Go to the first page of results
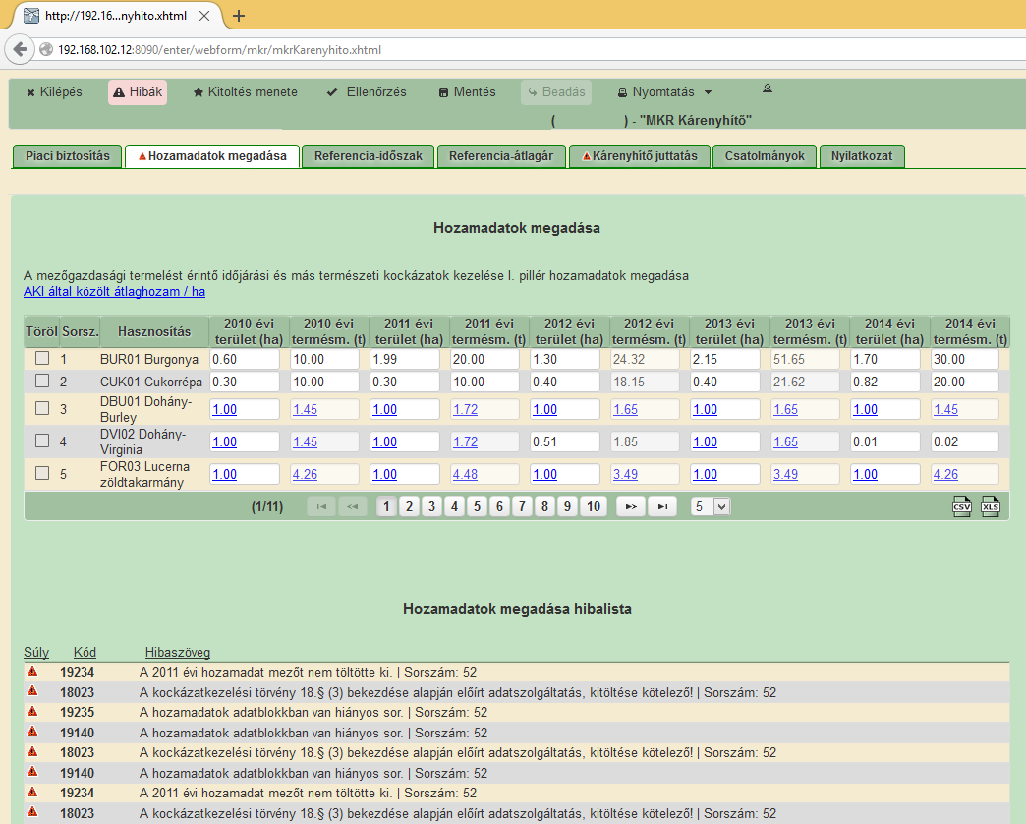The height and width of the screenshot is (824, 1026). point(321,506)
